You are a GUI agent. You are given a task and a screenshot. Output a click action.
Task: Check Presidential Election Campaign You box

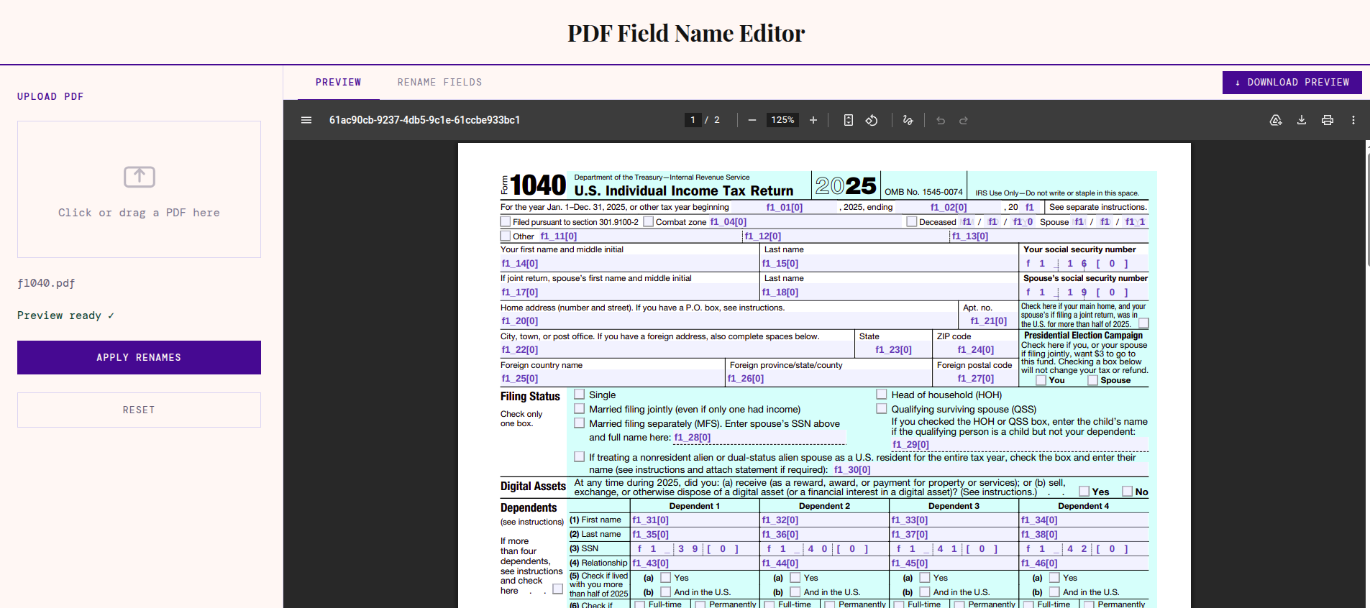point(1041,380)
